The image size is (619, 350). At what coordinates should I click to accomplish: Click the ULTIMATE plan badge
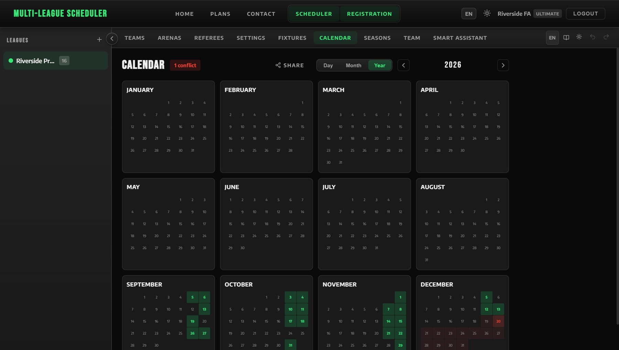(x=547, y=14)
